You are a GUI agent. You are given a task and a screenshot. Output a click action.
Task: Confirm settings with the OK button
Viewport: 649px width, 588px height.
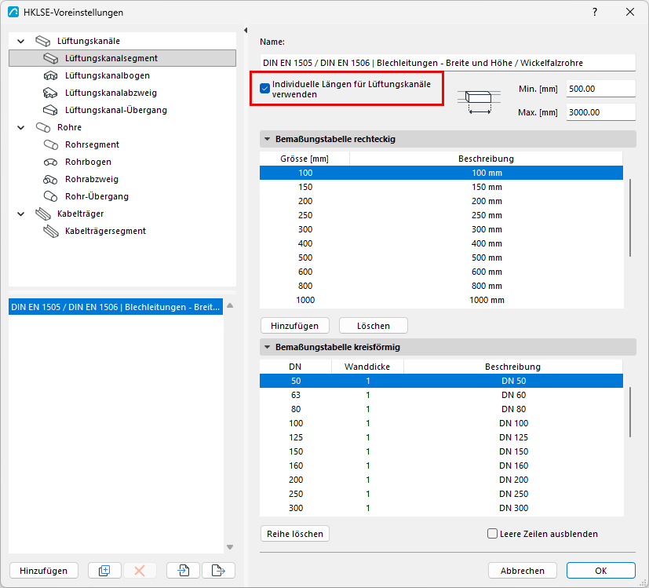click(x=600, y=571)
